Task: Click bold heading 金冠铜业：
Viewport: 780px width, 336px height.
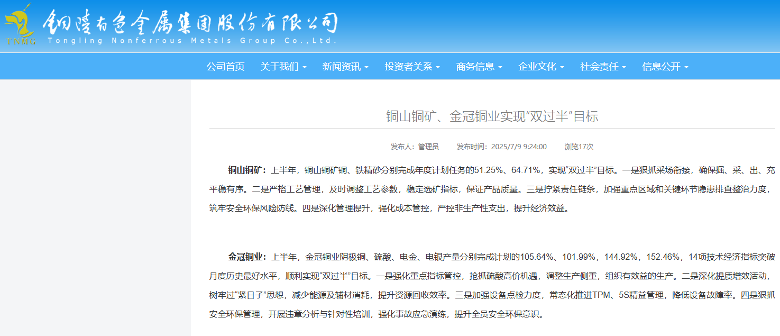Action: click(x=247, y=257)
